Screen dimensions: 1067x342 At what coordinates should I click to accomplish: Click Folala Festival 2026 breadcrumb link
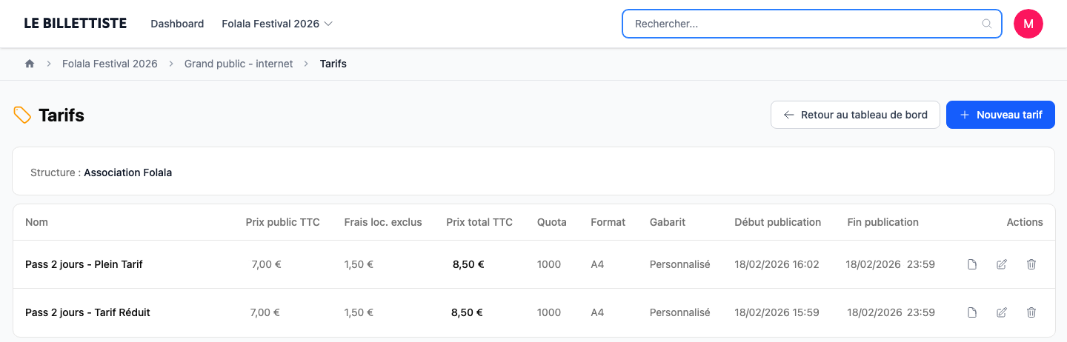(110, 64)
